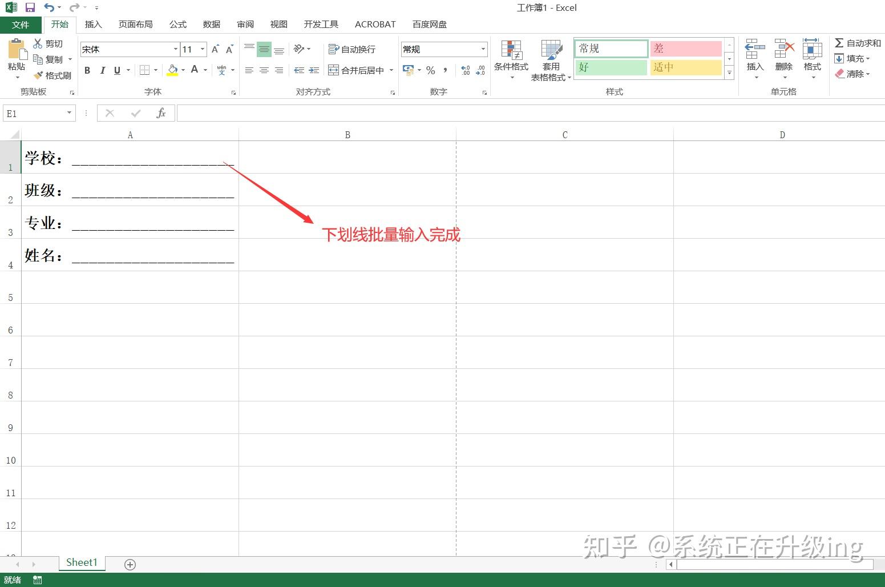885x587 pixels.
Task: Toggle align text left
Action: 249,70
